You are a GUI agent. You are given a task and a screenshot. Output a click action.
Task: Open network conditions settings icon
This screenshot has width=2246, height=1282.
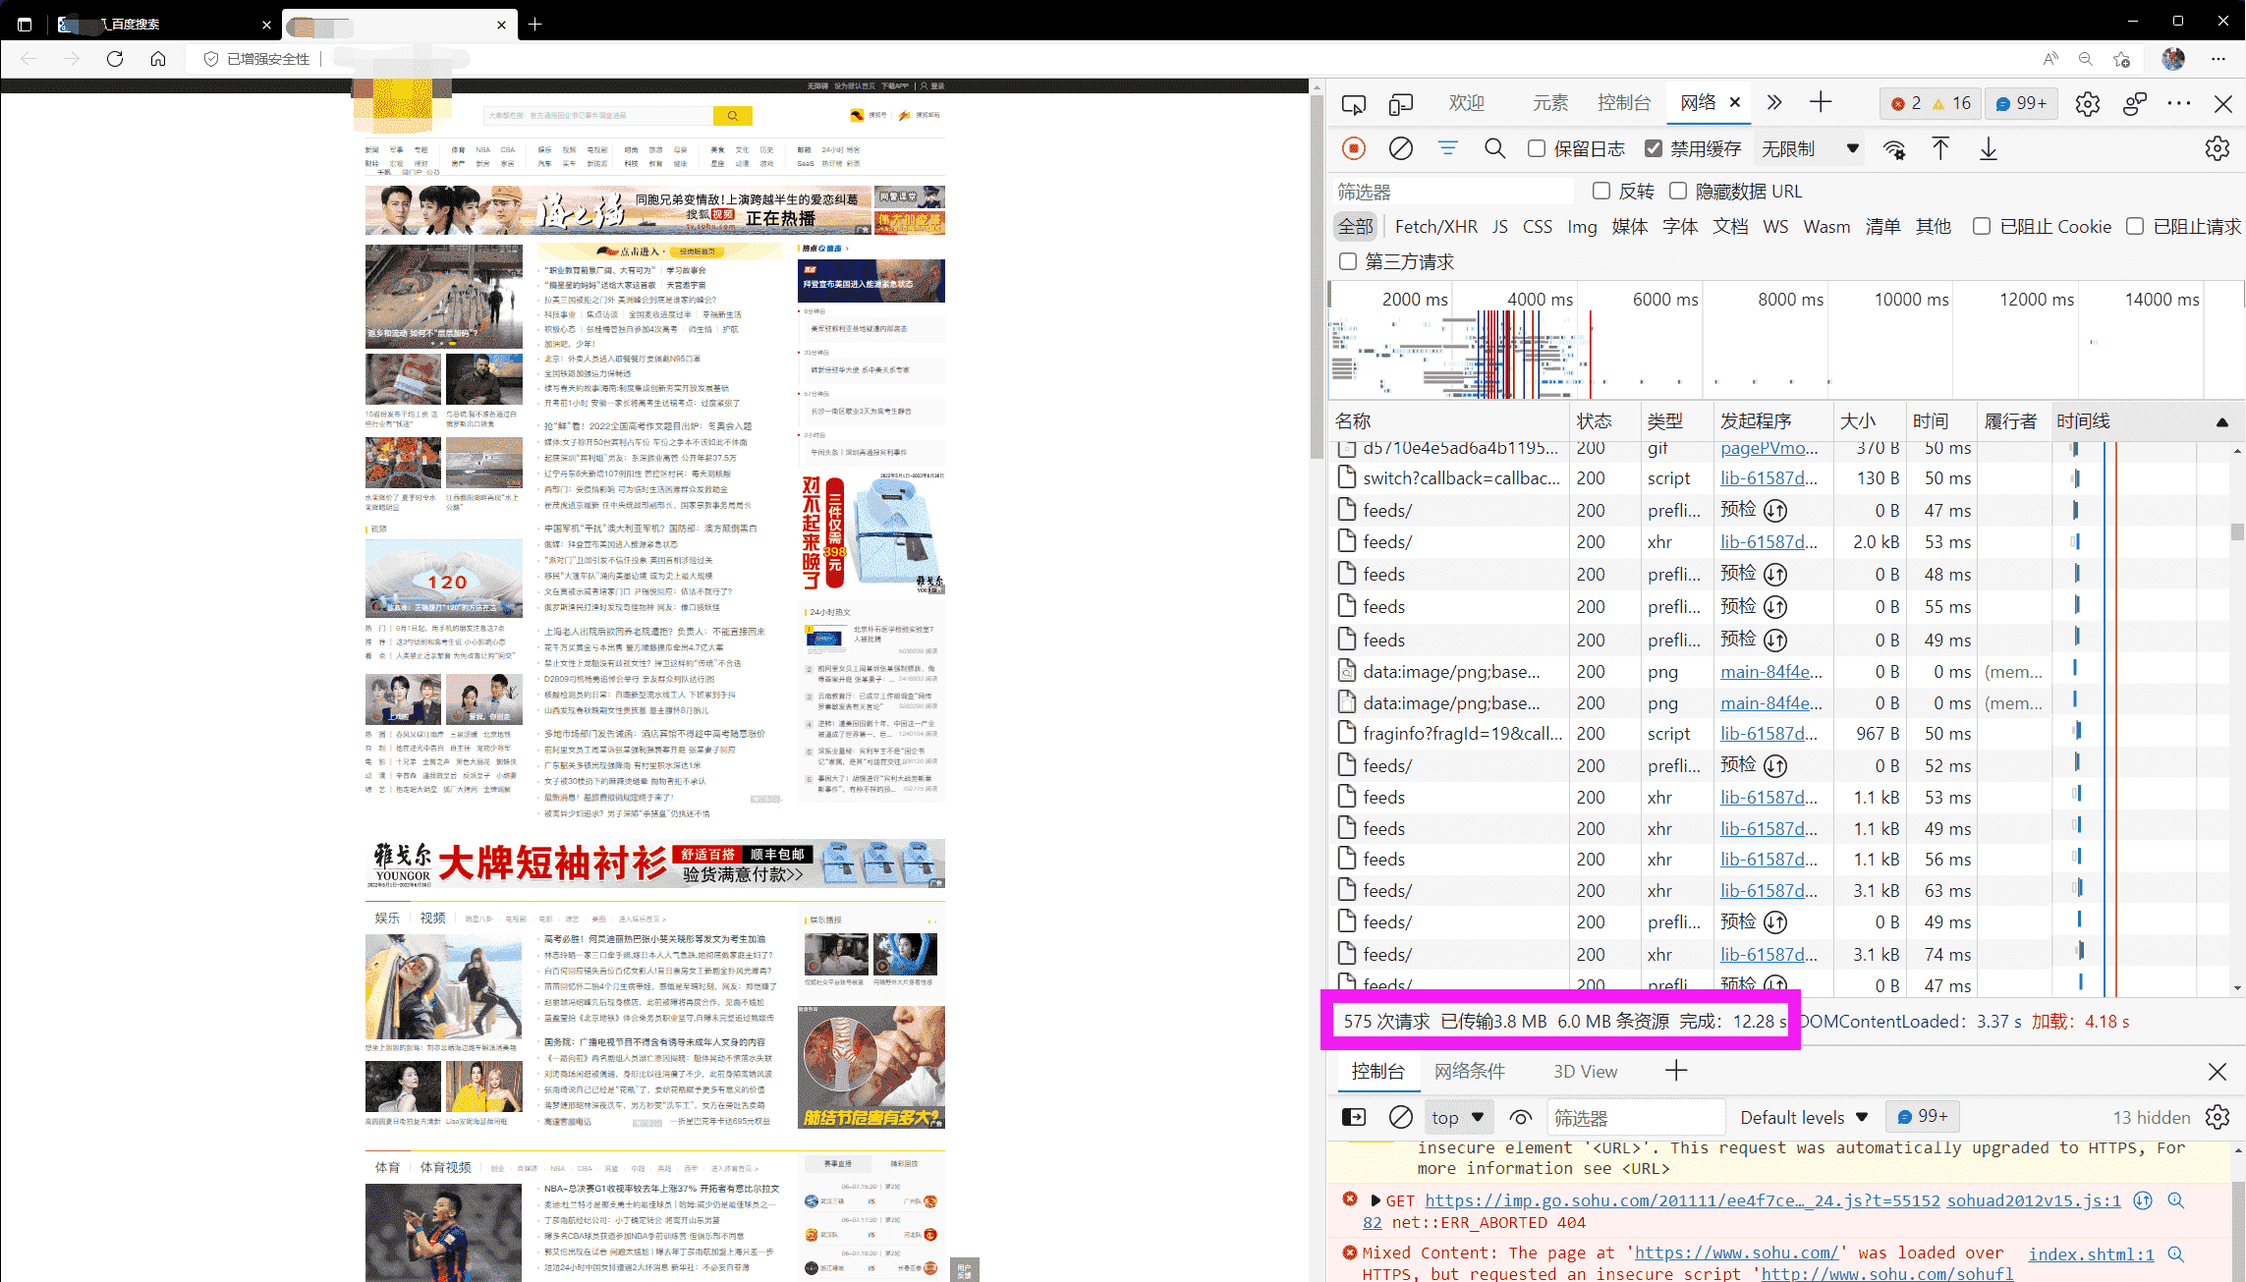(x=1894, y=148)
